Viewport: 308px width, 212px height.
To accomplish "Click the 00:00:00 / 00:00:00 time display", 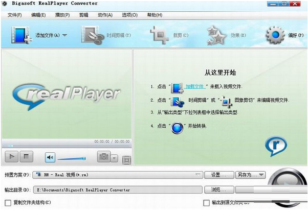I will [x=112, y=142].
